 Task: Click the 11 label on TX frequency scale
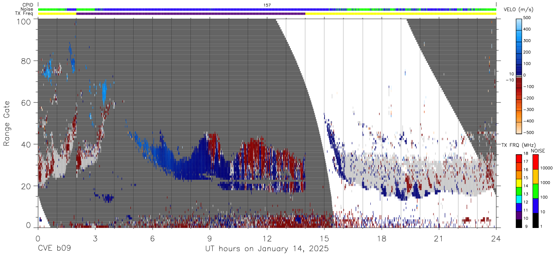tap(525, 211)
